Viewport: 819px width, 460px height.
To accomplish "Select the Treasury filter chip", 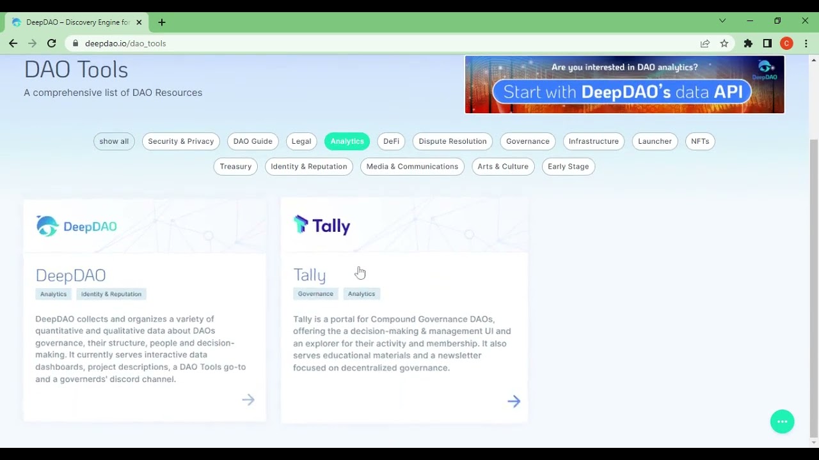I will (235, 166).
